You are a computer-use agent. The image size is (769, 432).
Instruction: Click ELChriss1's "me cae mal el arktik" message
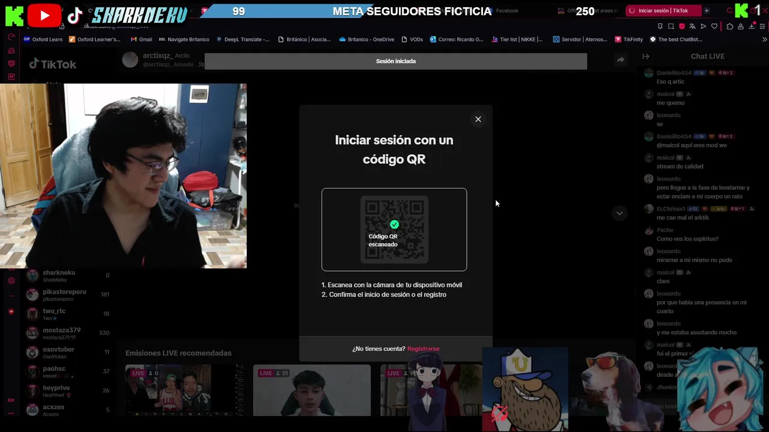pos(682,217)
